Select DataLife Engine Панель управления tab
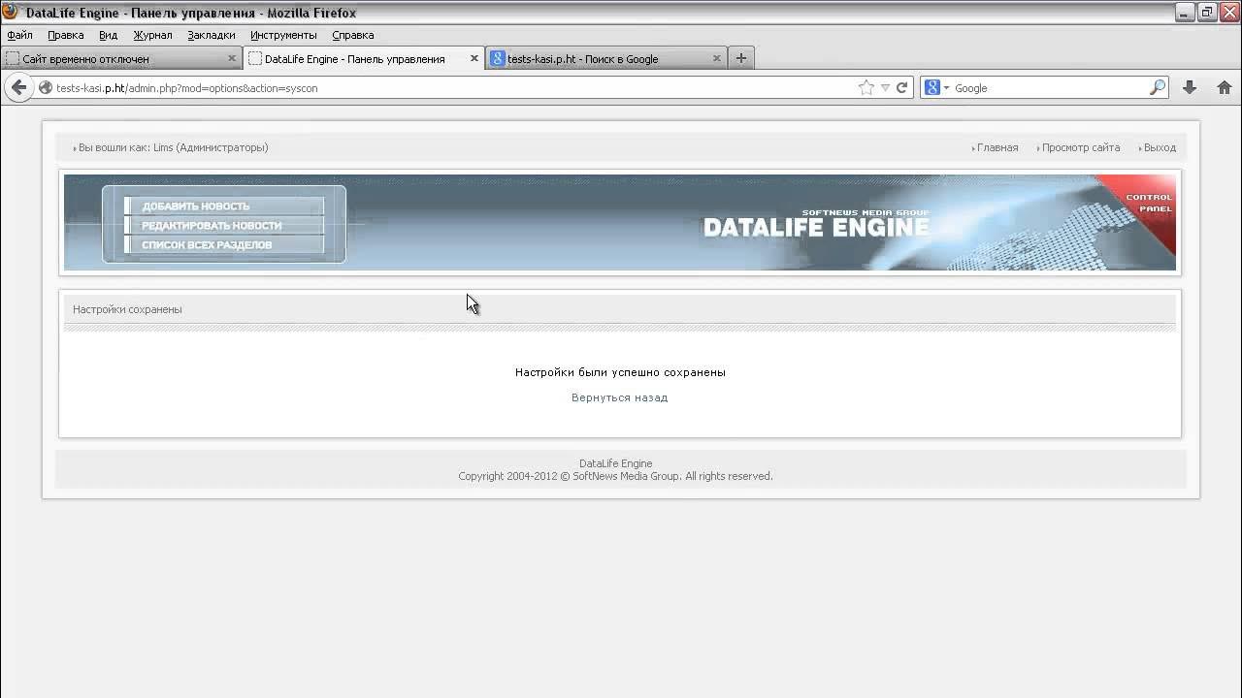 point(364,58)
